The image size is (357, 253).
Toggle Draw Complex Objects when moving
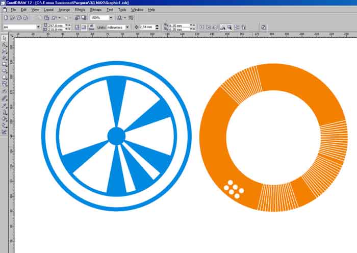pos(223,28)
